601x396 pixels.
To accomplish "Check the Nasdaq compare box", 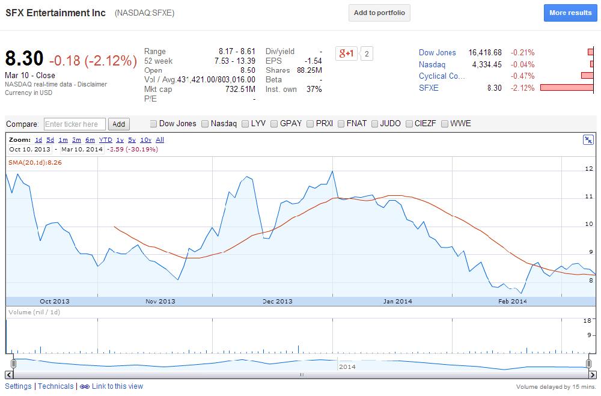I will [205, 124].
